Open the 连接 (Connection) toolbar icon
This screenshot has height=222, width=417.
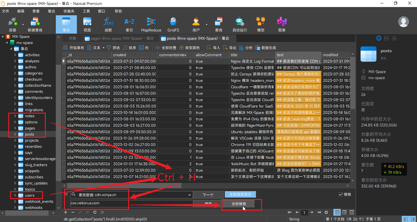[x=13, y=24]
